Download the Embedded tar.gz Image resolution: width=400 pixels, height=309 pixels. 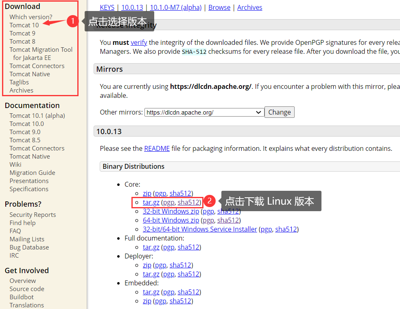click(151, 292)
